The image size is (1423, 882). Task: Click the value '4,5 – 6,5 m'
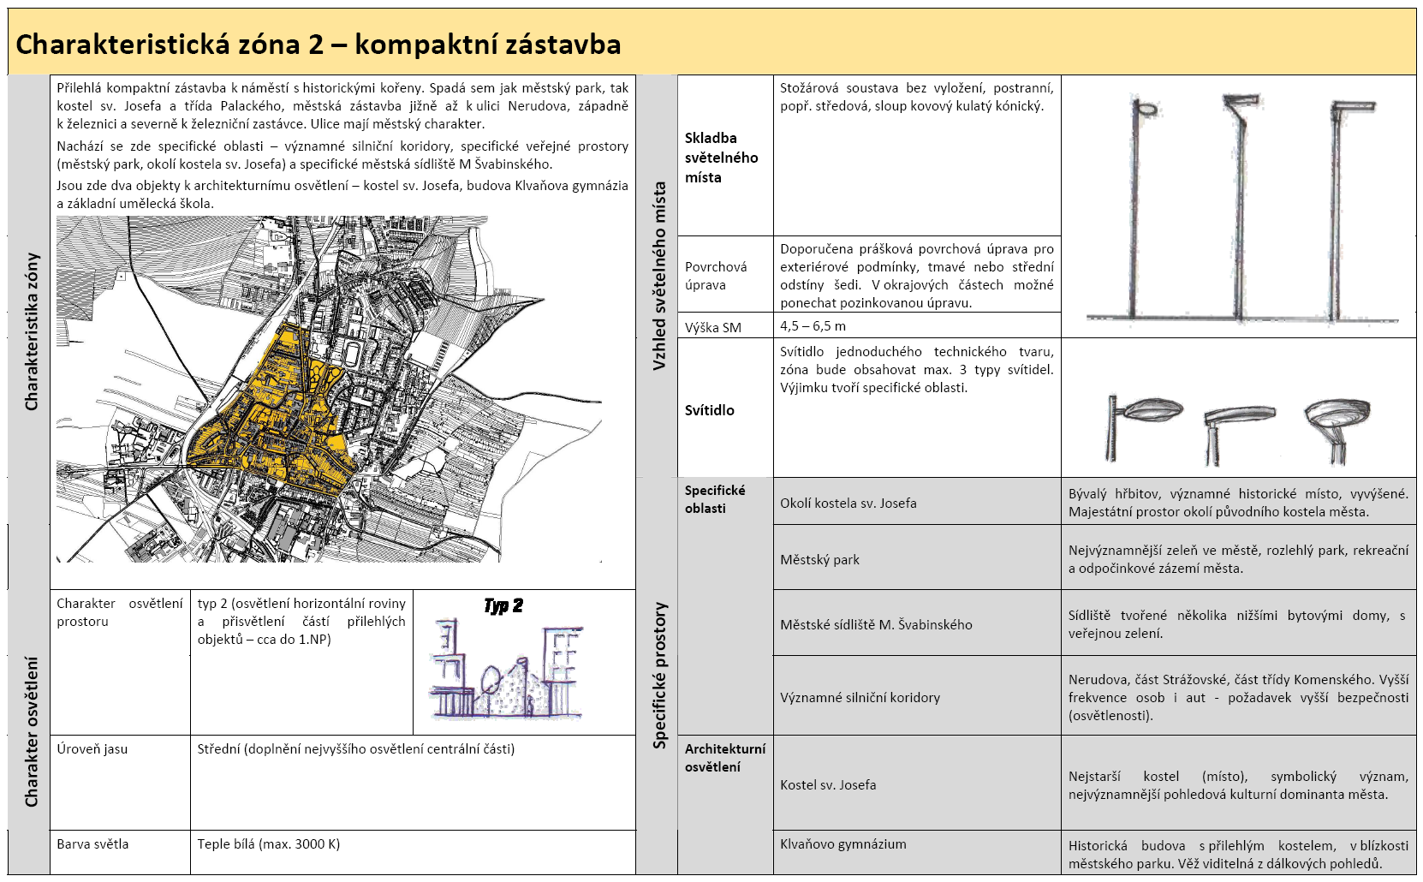(813, 326)
